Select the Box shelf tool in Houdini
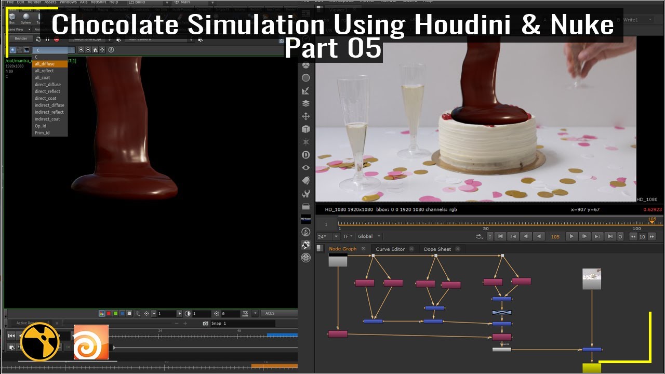This screenshot has height=374, width=665. (x=12, y=18)
